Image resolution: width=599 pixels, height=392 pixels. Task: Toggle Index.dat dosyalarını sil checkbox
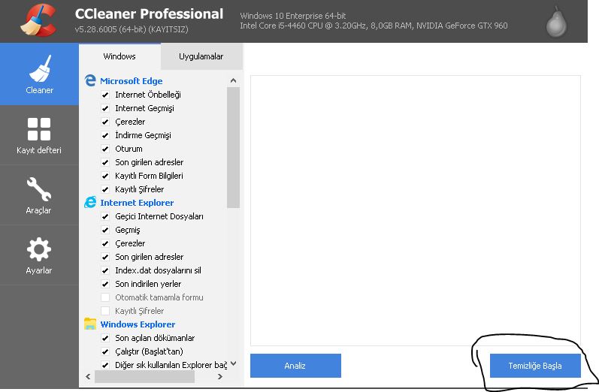105,270
